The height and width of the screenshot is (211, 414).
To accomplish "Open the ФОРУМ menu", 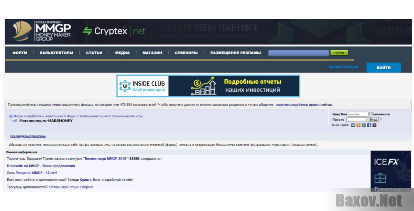I will click(x=20, y=53).
